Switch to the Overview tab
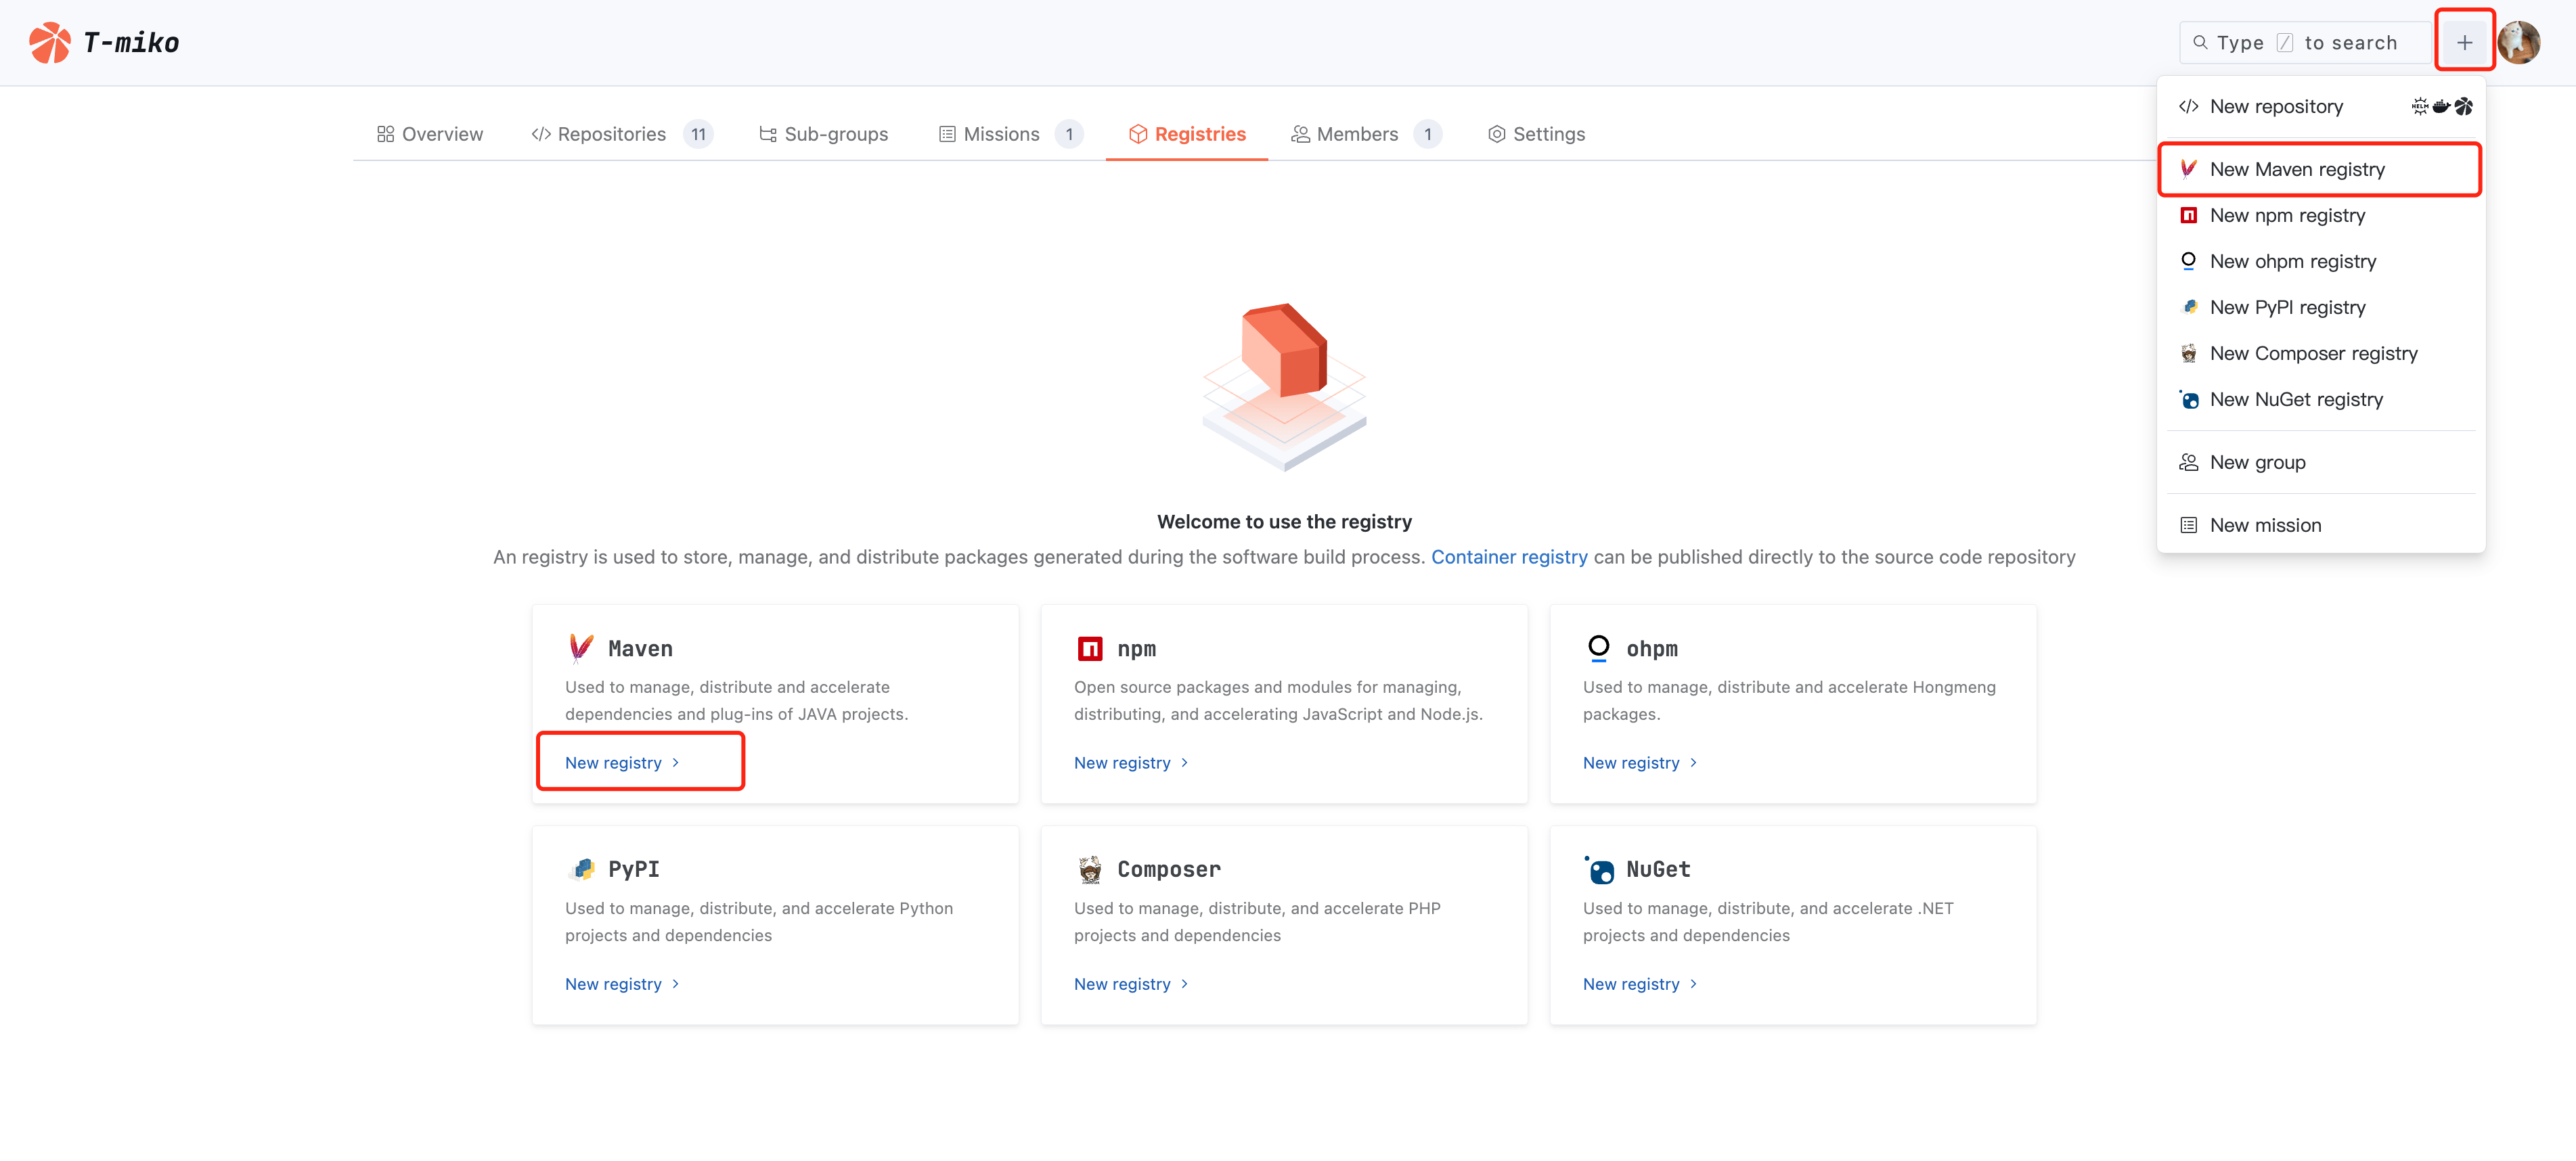 tap(429, 134)
